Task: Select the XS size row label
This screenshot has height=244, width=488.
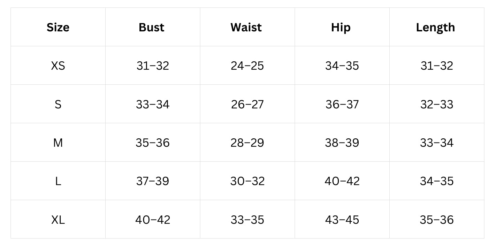Action: tap(58, 66)
